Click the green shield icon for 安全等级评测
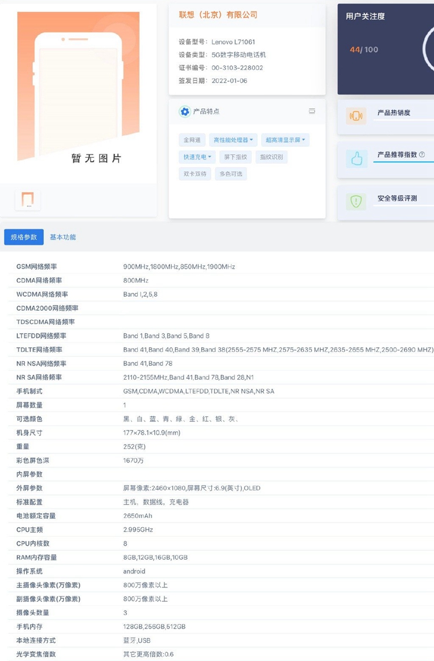434x661 pixels. pyautogui.click(x=356, y=202)
